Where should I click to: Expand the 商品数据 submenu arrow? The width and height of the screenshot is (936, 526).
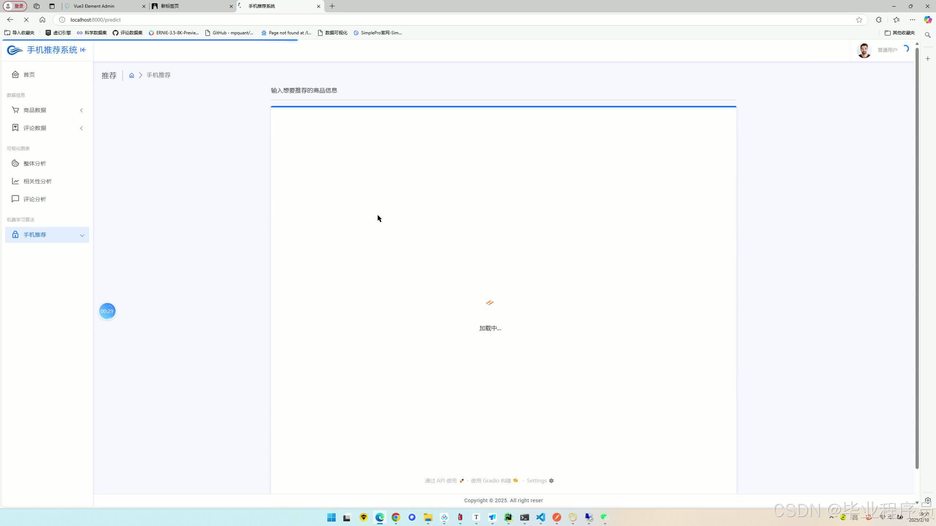82,110
